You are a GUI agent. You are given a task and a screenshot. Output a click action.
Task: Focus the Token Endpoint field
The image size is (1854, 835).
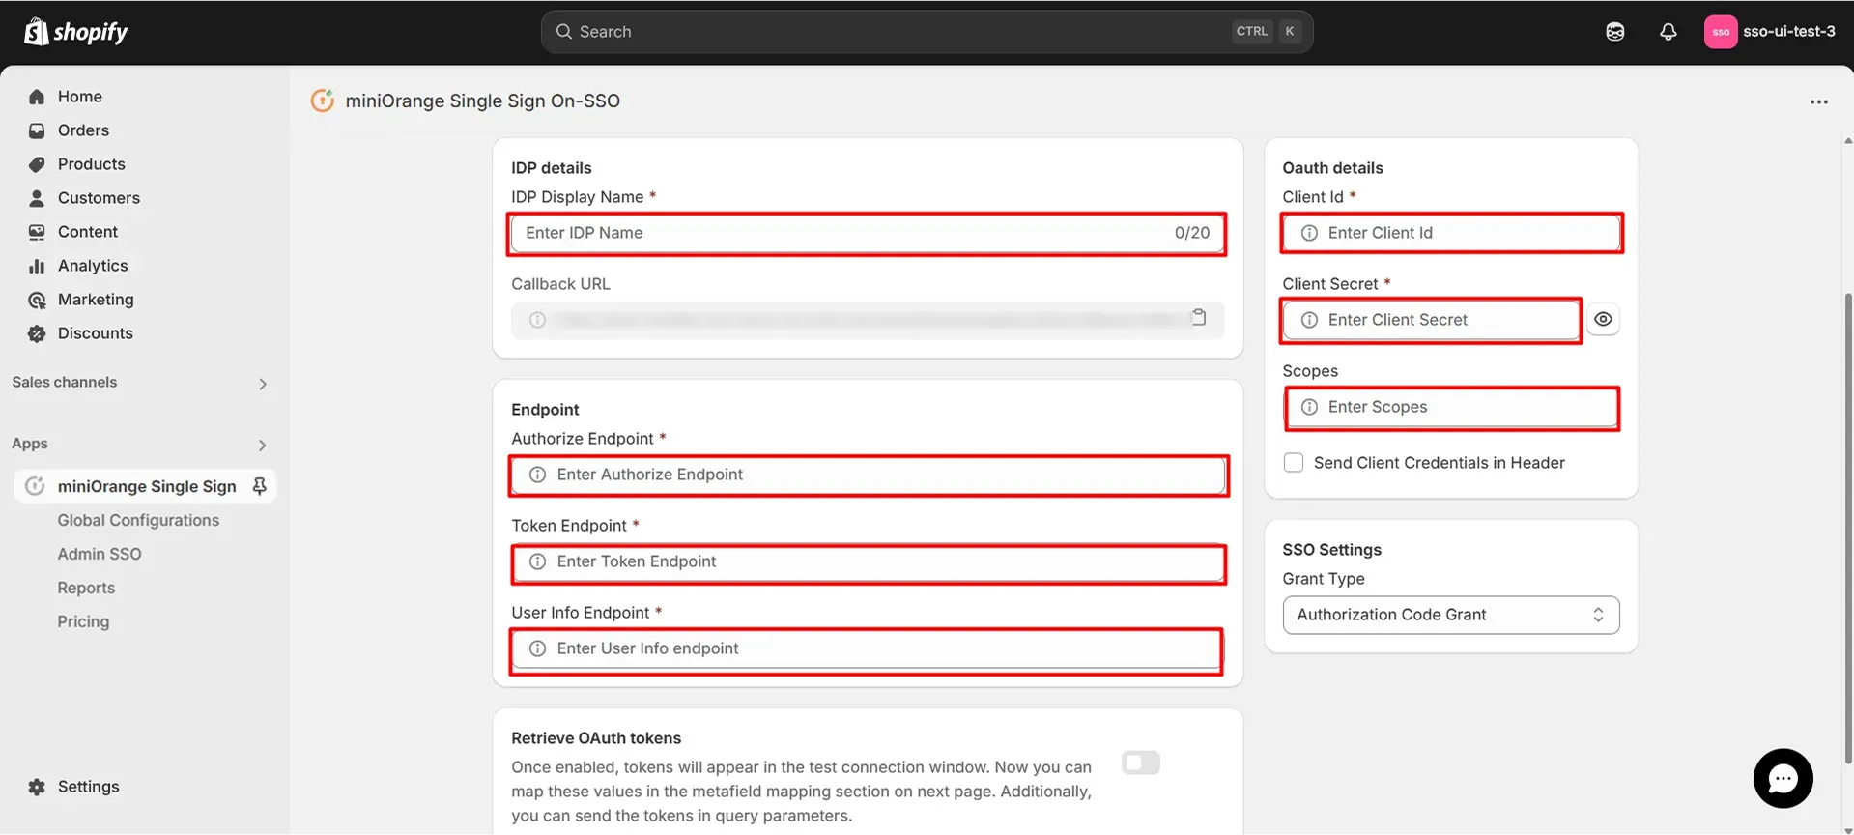(x=868, y=561)
